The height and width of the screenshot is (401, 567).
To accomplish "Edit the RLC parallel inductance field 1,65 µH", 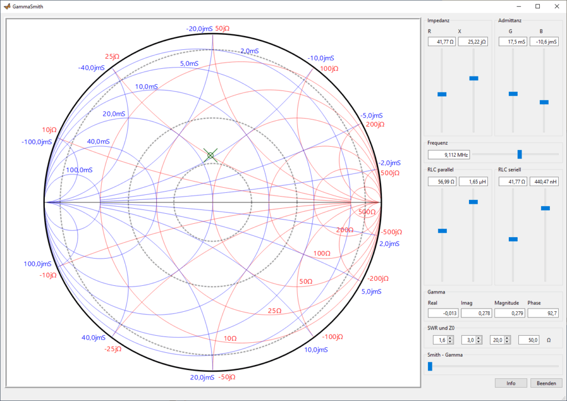I will (473, 182).
